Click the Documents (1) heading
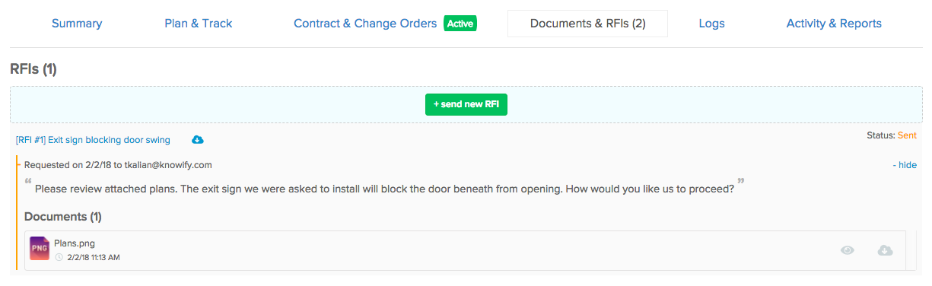Screen dimensions: 932x286 tap(63, 217)
